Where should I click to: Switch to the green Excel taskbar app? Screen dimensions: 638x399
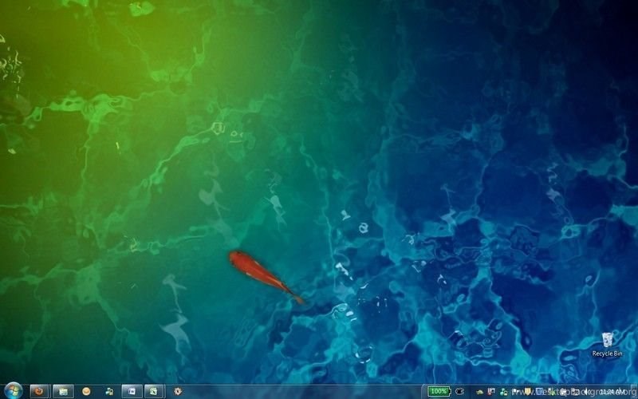(x=154, y=392)
